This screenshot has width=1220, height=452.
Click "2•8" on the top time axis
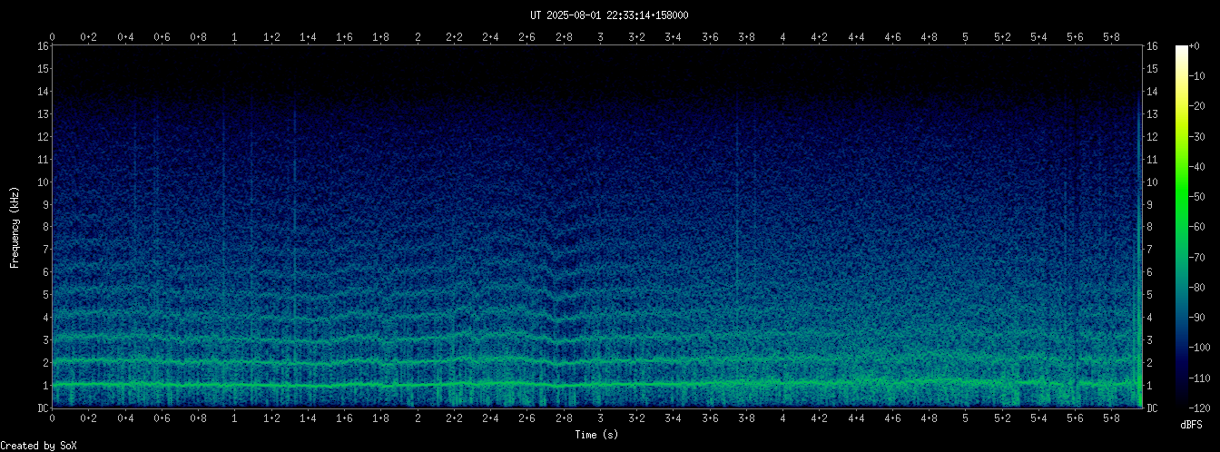564,36
